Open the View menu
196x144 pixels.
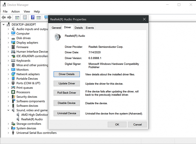pyautogui.click(x=27, y=11)
